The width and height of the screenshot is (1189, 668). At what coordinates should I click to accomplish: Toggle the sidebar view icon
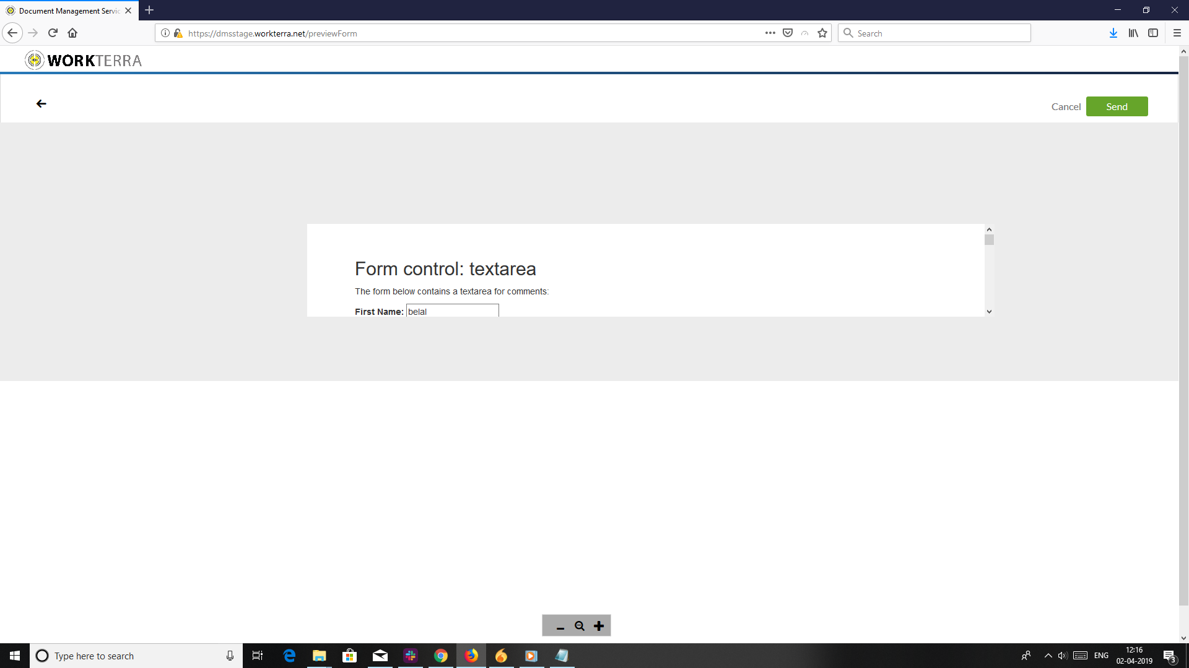[x=1153, y=33]
